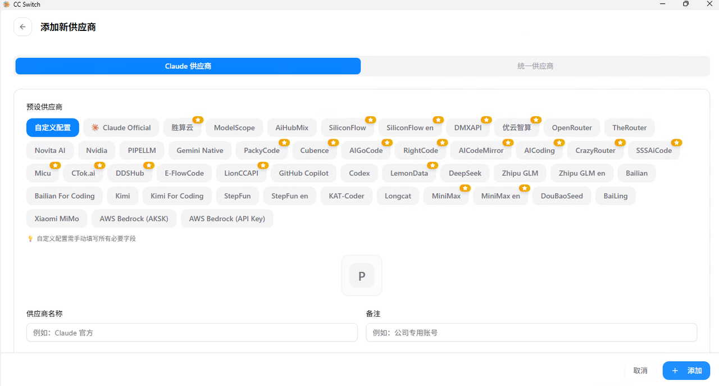The image size is (719, 386).
Task: Select the GitHub Copilot preset
Action: [304, 173]
